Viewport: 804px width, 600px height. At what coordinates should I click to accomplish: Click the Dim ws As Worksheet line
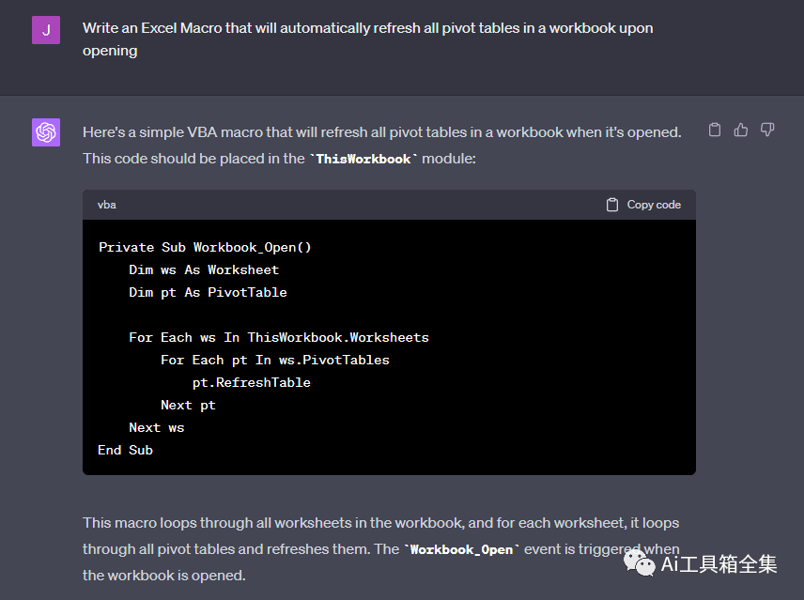[204, 270]
